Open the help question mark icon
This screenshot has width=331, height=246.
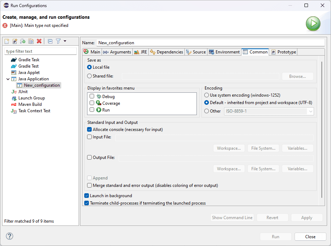click(10, 236)
